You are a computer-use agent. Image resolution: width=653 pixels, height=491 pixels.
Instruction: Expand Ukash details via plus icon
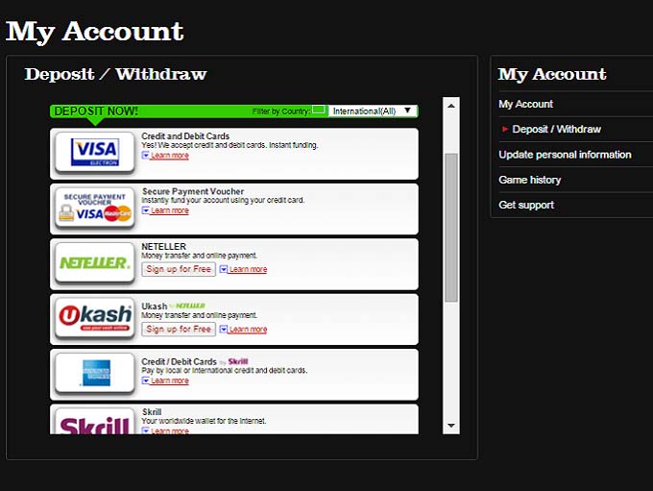[224, 330]
